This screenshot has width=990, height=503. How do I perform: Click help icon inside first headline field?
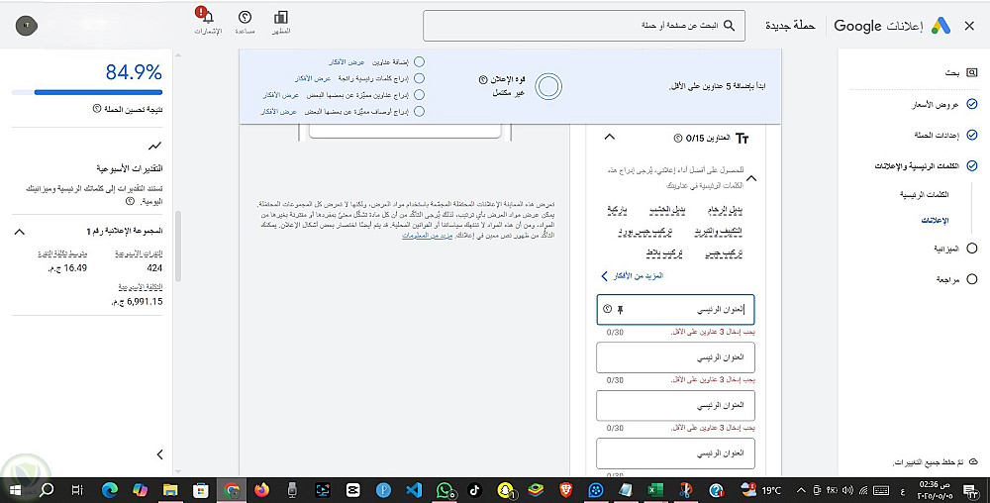(x=608, y=309)
